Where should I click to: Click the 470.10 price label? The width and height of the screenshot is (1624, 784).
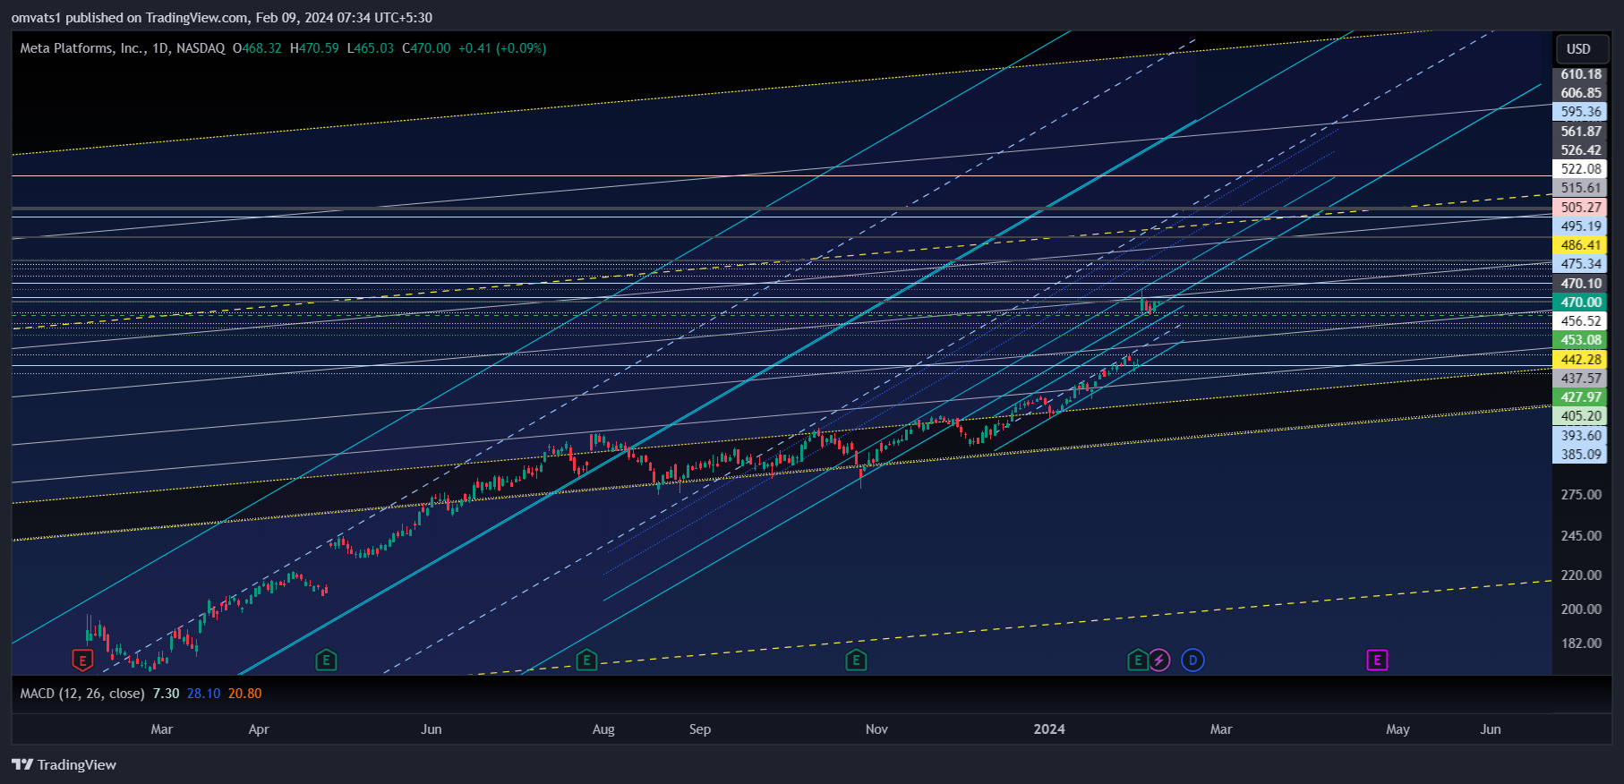(x=1581, y=284)
